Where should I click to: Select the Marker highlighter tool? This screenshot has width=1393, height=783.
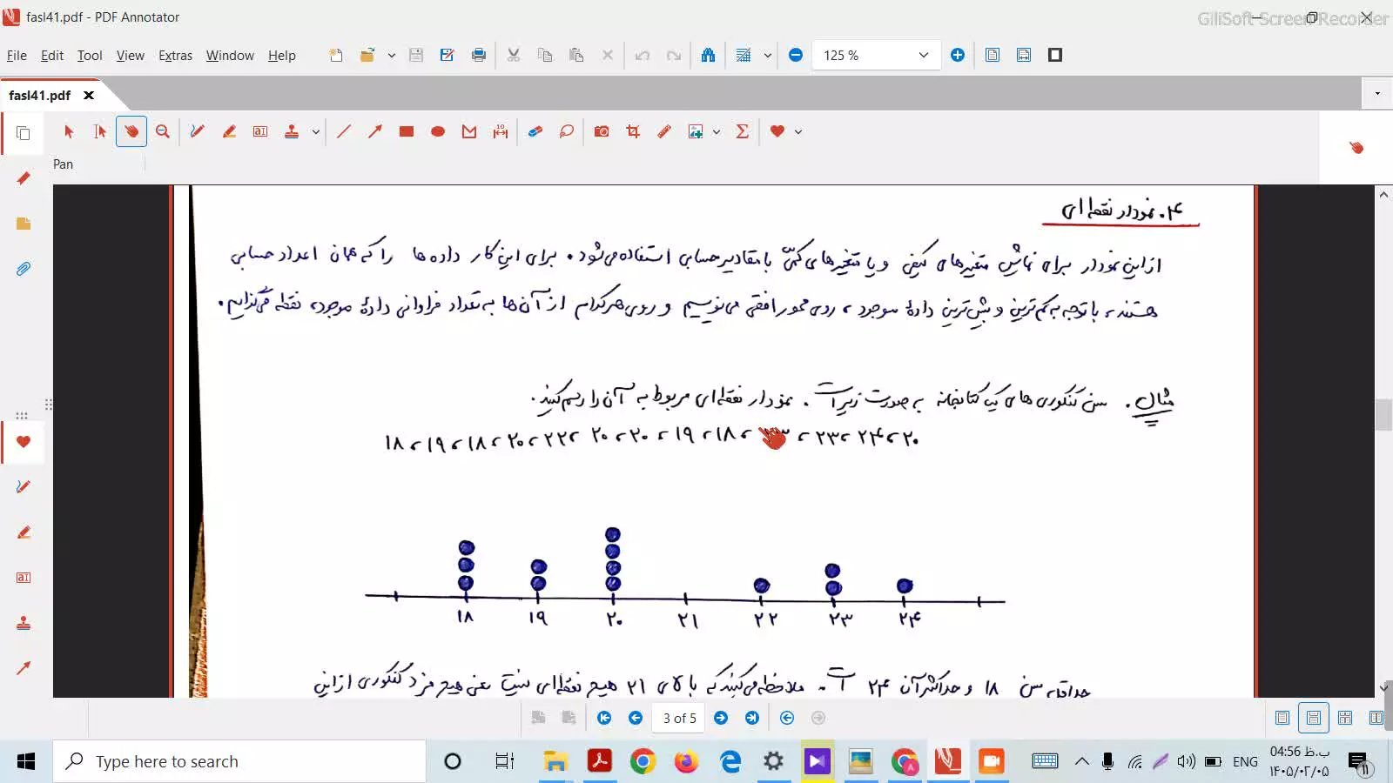pyautogui.click(x=229, y=131)
